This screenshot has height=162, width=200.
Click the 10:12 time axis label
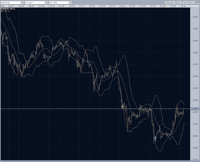pos(82,6)
